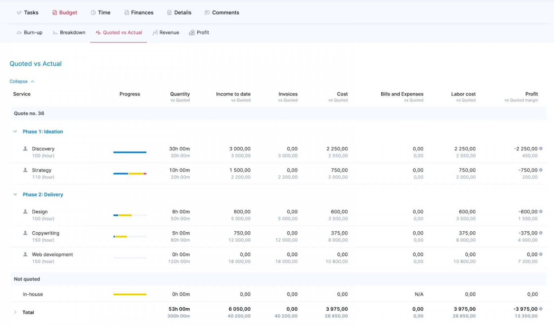Click the person icon next to Web development
Image resolution: width=554 pixels, height=326 pixels.
[25, 254]
